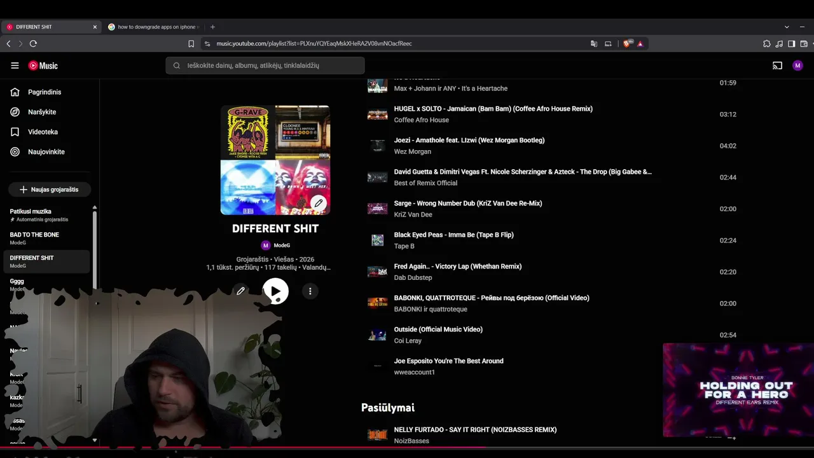Screen dimensions: 814x458
Task: Open the Holding Out For A Hero mini player
Action: point(738,391)
